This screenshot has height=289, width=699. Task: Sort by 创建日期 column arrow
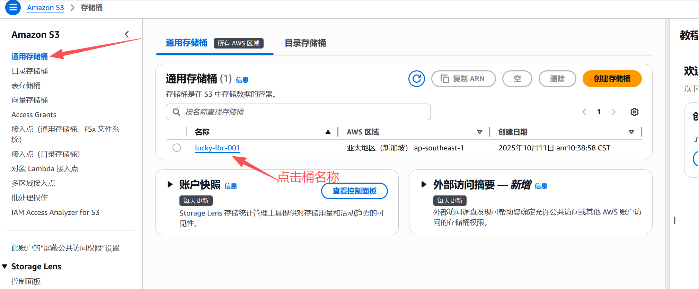(x=631, y=132)
